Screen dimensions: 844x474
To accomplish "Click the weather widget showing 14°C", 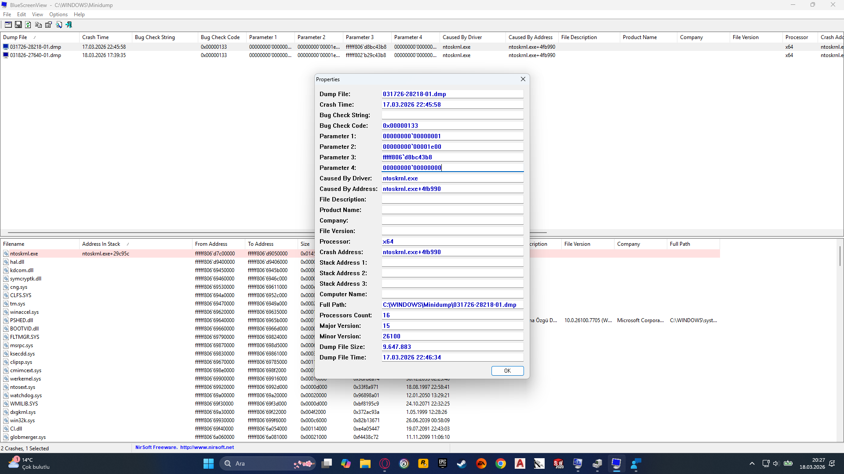I will pyautogui.click(x=29, y=463).
